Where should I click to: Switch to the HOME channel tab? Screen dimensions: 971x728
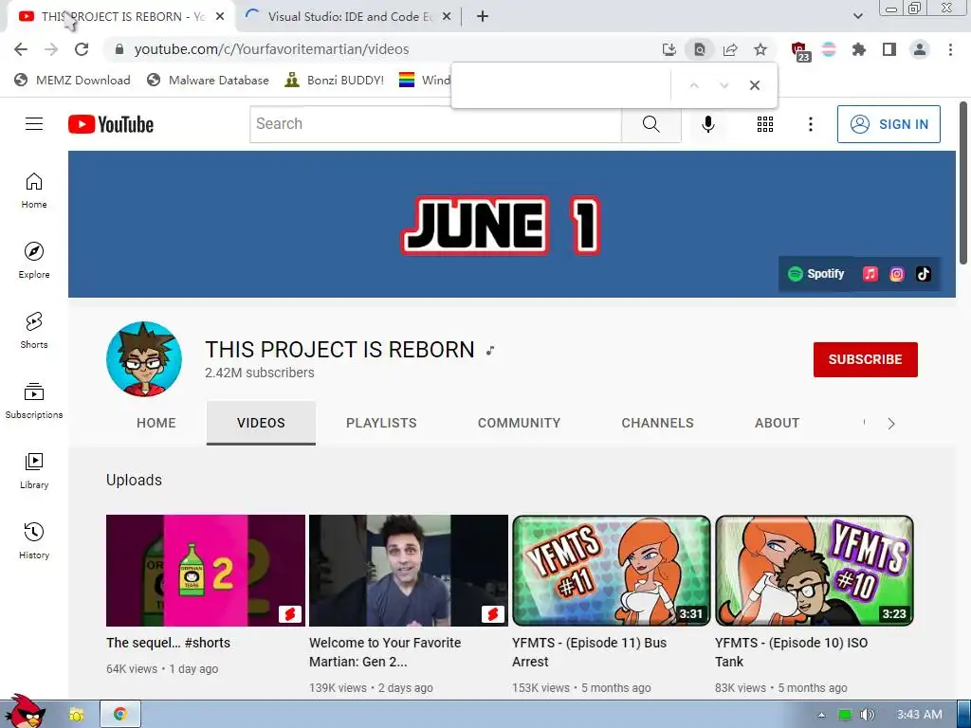click(x=156, y=423)
